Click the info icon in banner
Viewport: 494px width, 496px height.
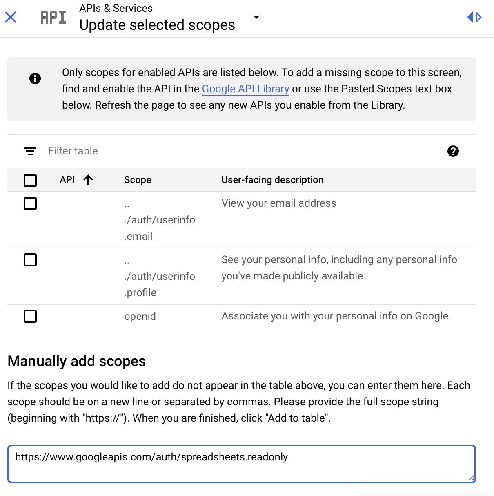point(35,78)
